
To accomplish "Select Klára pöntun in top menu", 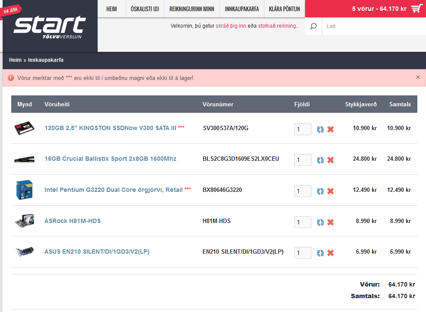I will 284,9.
